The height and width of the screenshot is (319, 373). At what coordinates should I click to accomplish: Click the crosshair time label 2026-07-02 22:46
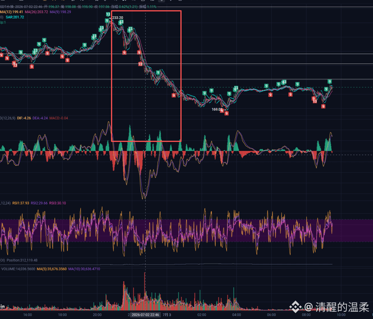(x=146, y=315)
